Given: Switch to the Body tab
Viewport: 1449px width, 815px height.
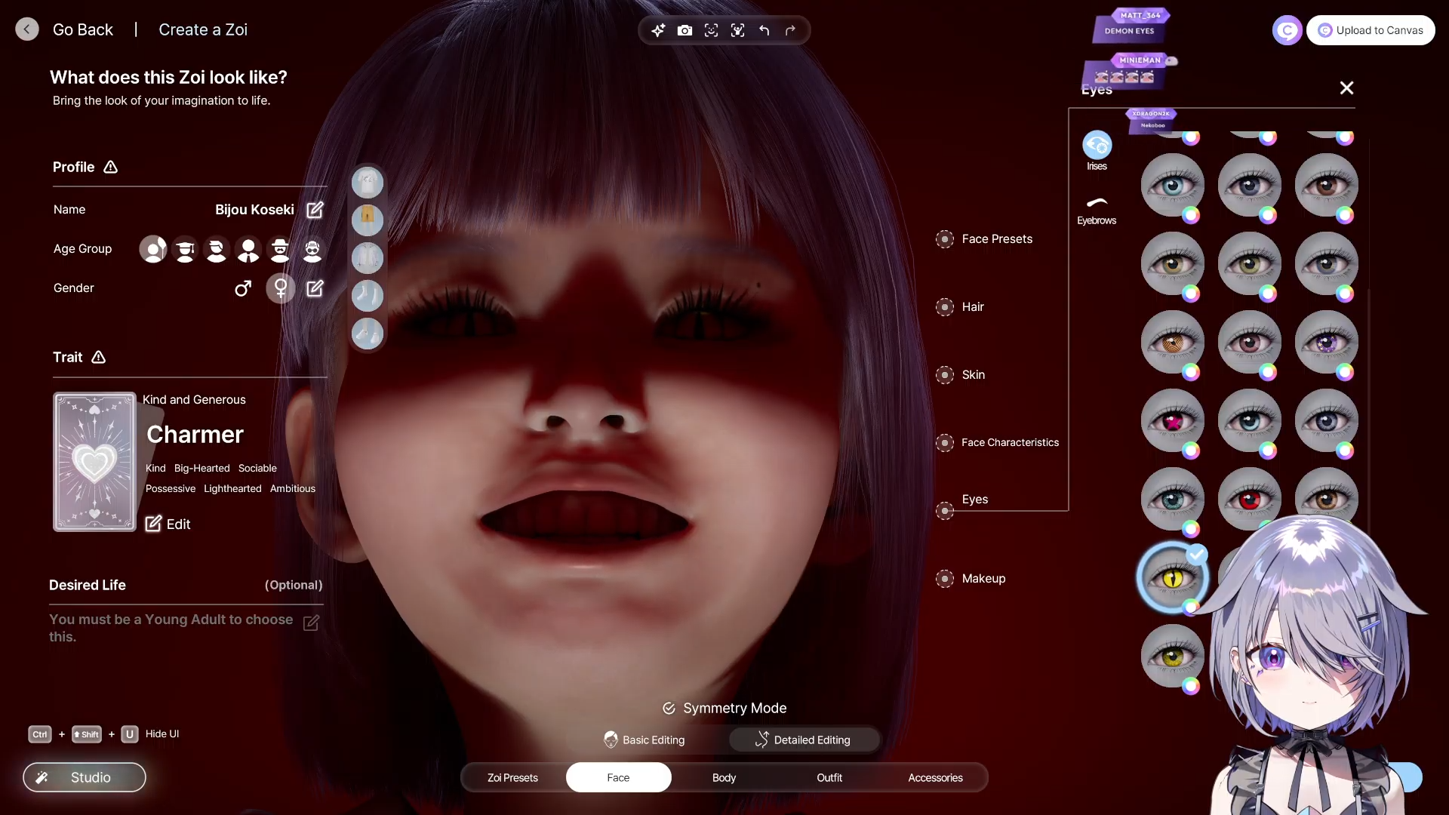Looking at the screenshot, I should (724, 777).
